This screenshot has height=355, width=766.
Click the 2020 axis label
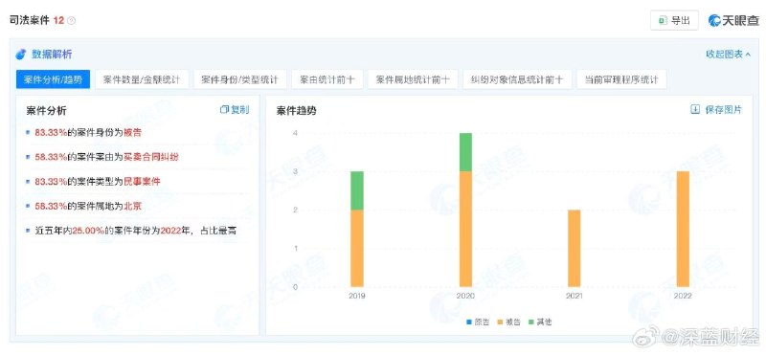[465, 296]
